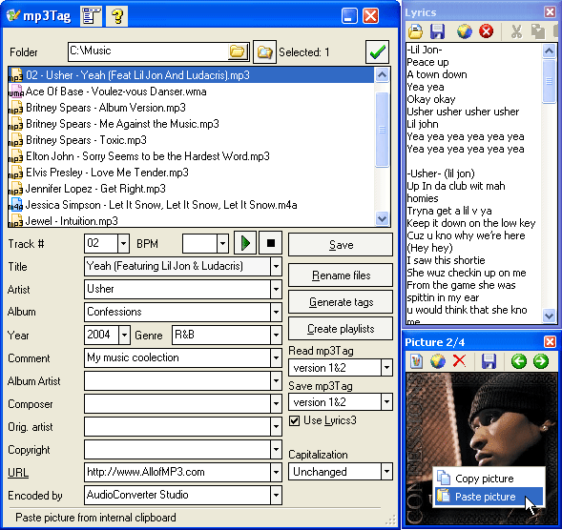
Task: Click the help question mark icon
Action: 116,16
